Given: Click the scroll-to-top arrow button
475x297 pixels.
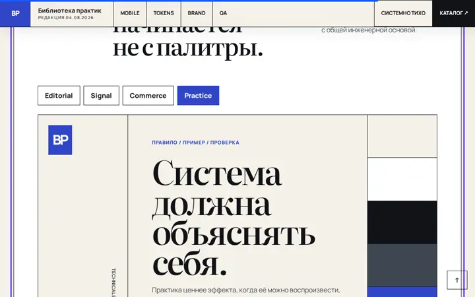Looking at the screenshot, I should 457,280.
